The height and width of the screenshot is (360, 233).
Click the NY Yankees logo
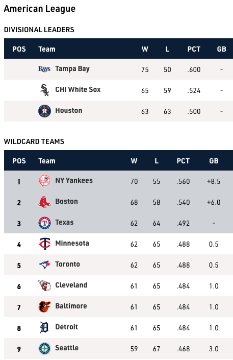(44, 181)
